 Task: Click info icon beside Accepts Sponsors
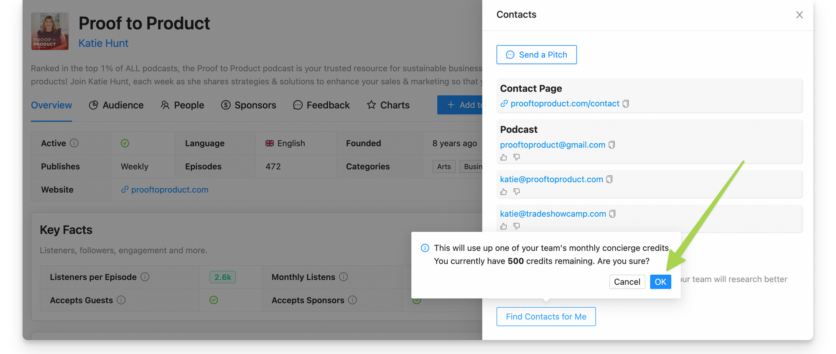352,300
